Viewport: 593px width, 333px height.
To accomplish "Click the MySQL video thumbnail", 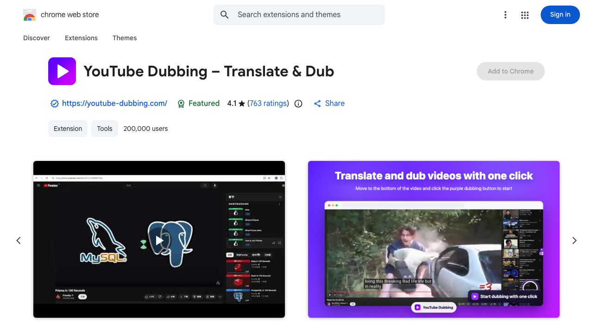I will (x=159, y=239).
